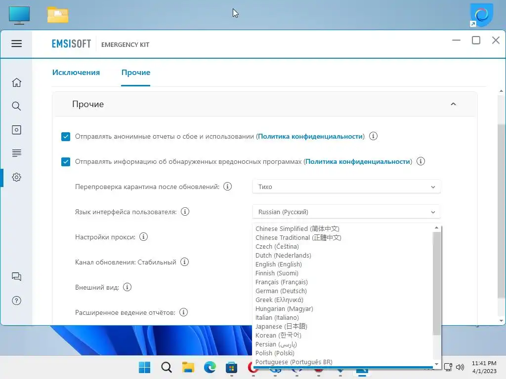This screenshot has width=506, height=379.
Task: Open Settings gear in sidebar
Action: point(16,177)
